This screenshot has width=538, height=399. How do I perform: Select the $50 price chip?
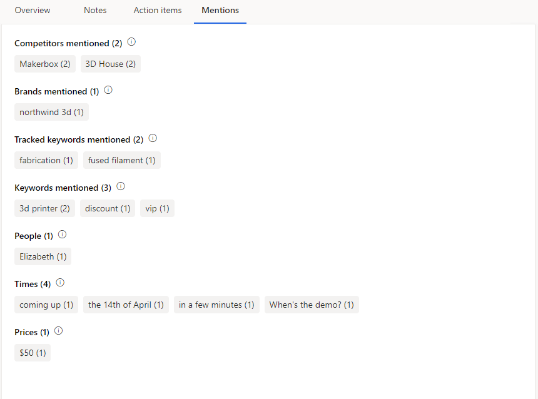[x=33, y=353]
